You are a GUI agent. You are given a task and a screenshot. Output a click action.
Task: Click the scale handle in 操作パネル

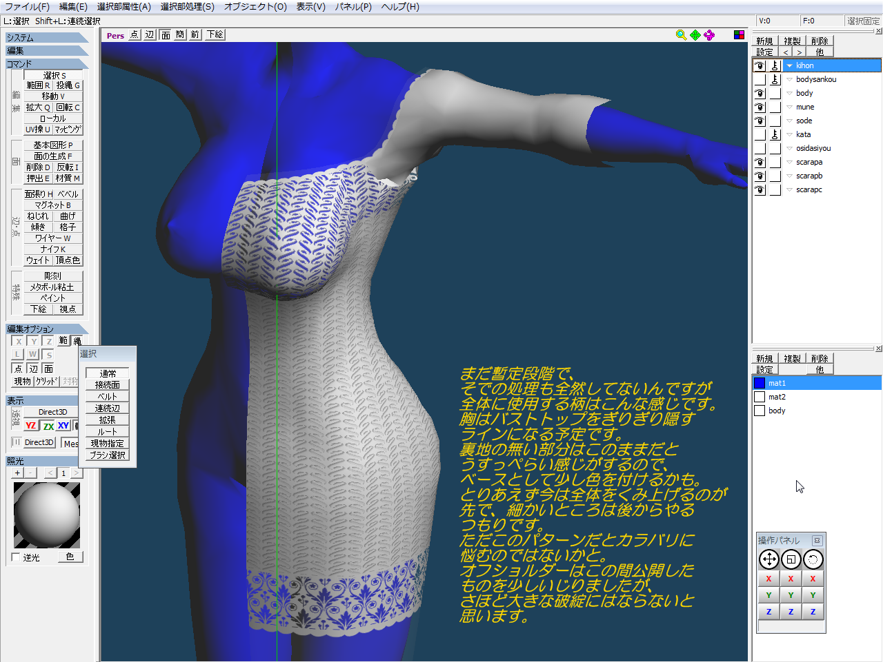[791, 559]
